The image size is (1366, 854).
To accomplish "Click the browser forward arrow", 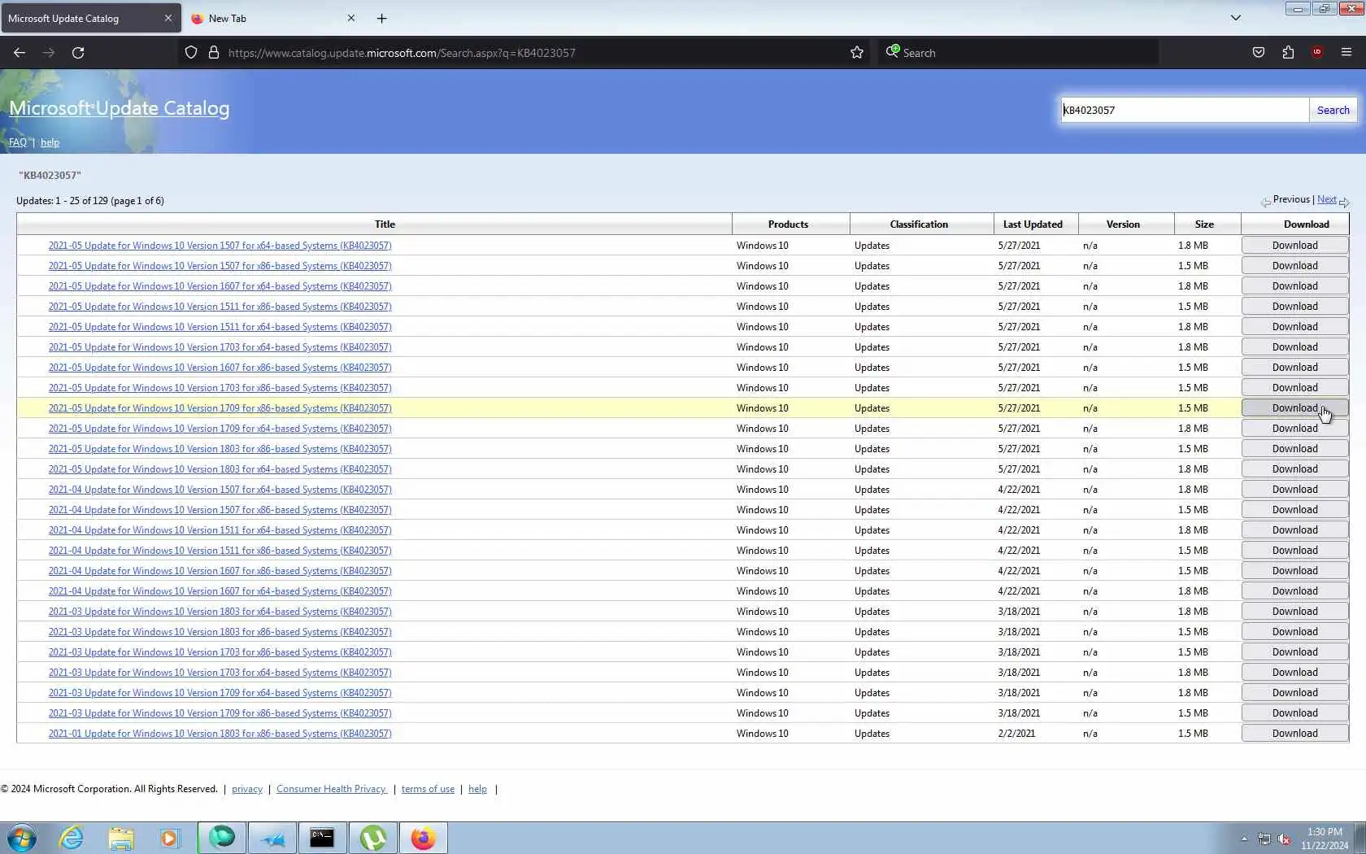I will point(49,53).
